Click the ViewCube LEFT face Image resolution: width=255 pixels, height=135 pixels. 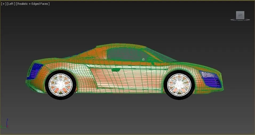[x=240, y=15]
